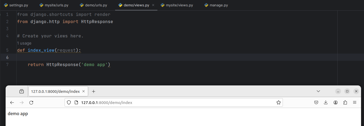Click the '1 usage' hint above index_view

[24, 43]
